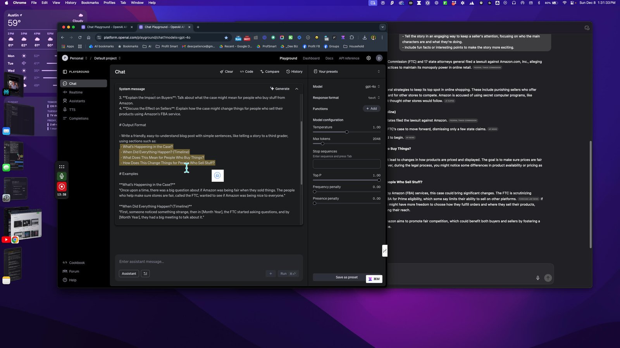Screen dimensions: 620x348
Task: Generate a system message
Action: pos(280,89)
